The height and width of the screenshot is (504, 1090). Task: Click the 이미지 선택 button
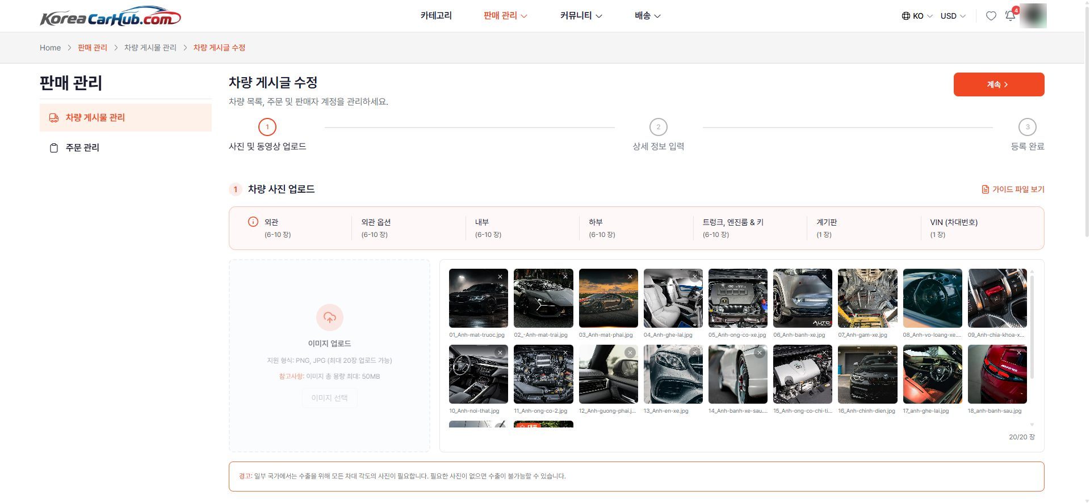(x=329, y=398)
